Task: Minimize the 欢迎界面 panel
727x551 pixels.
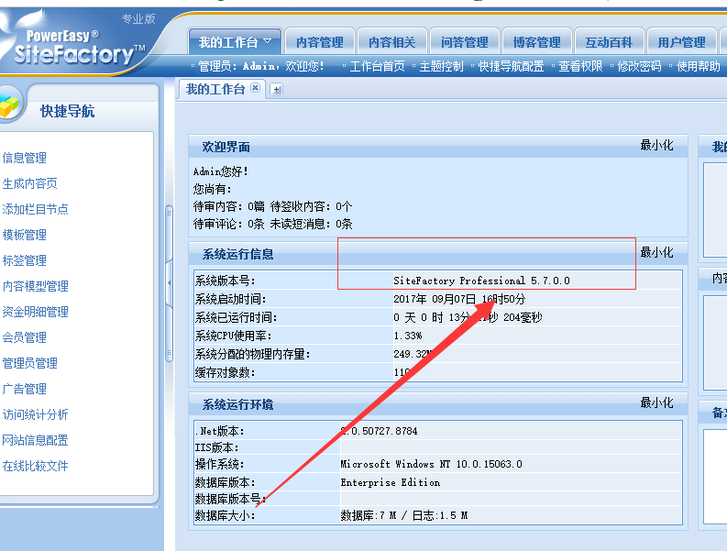Action: tap(656, 145)
